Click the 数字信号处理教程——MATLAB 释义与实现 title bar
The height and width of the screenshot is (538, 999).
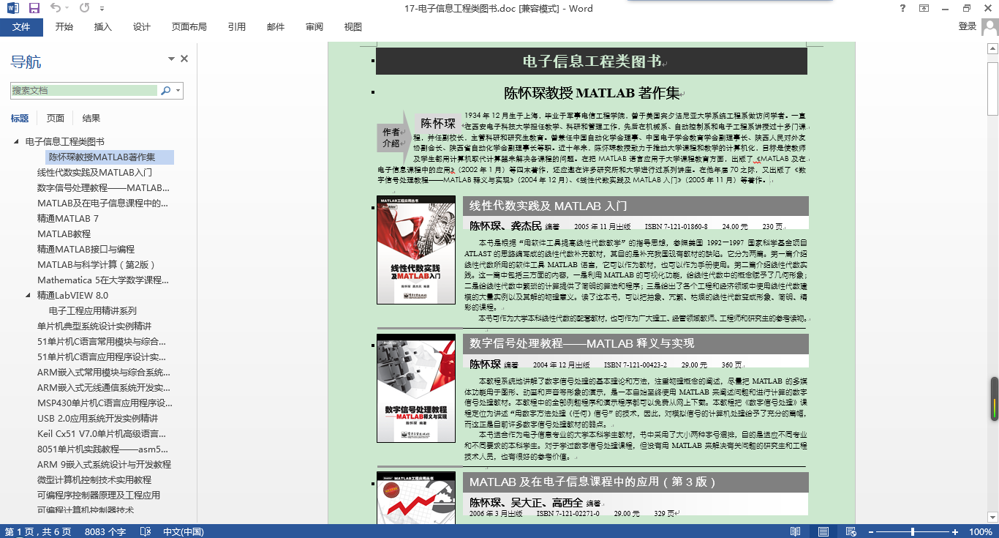[636, 343]
